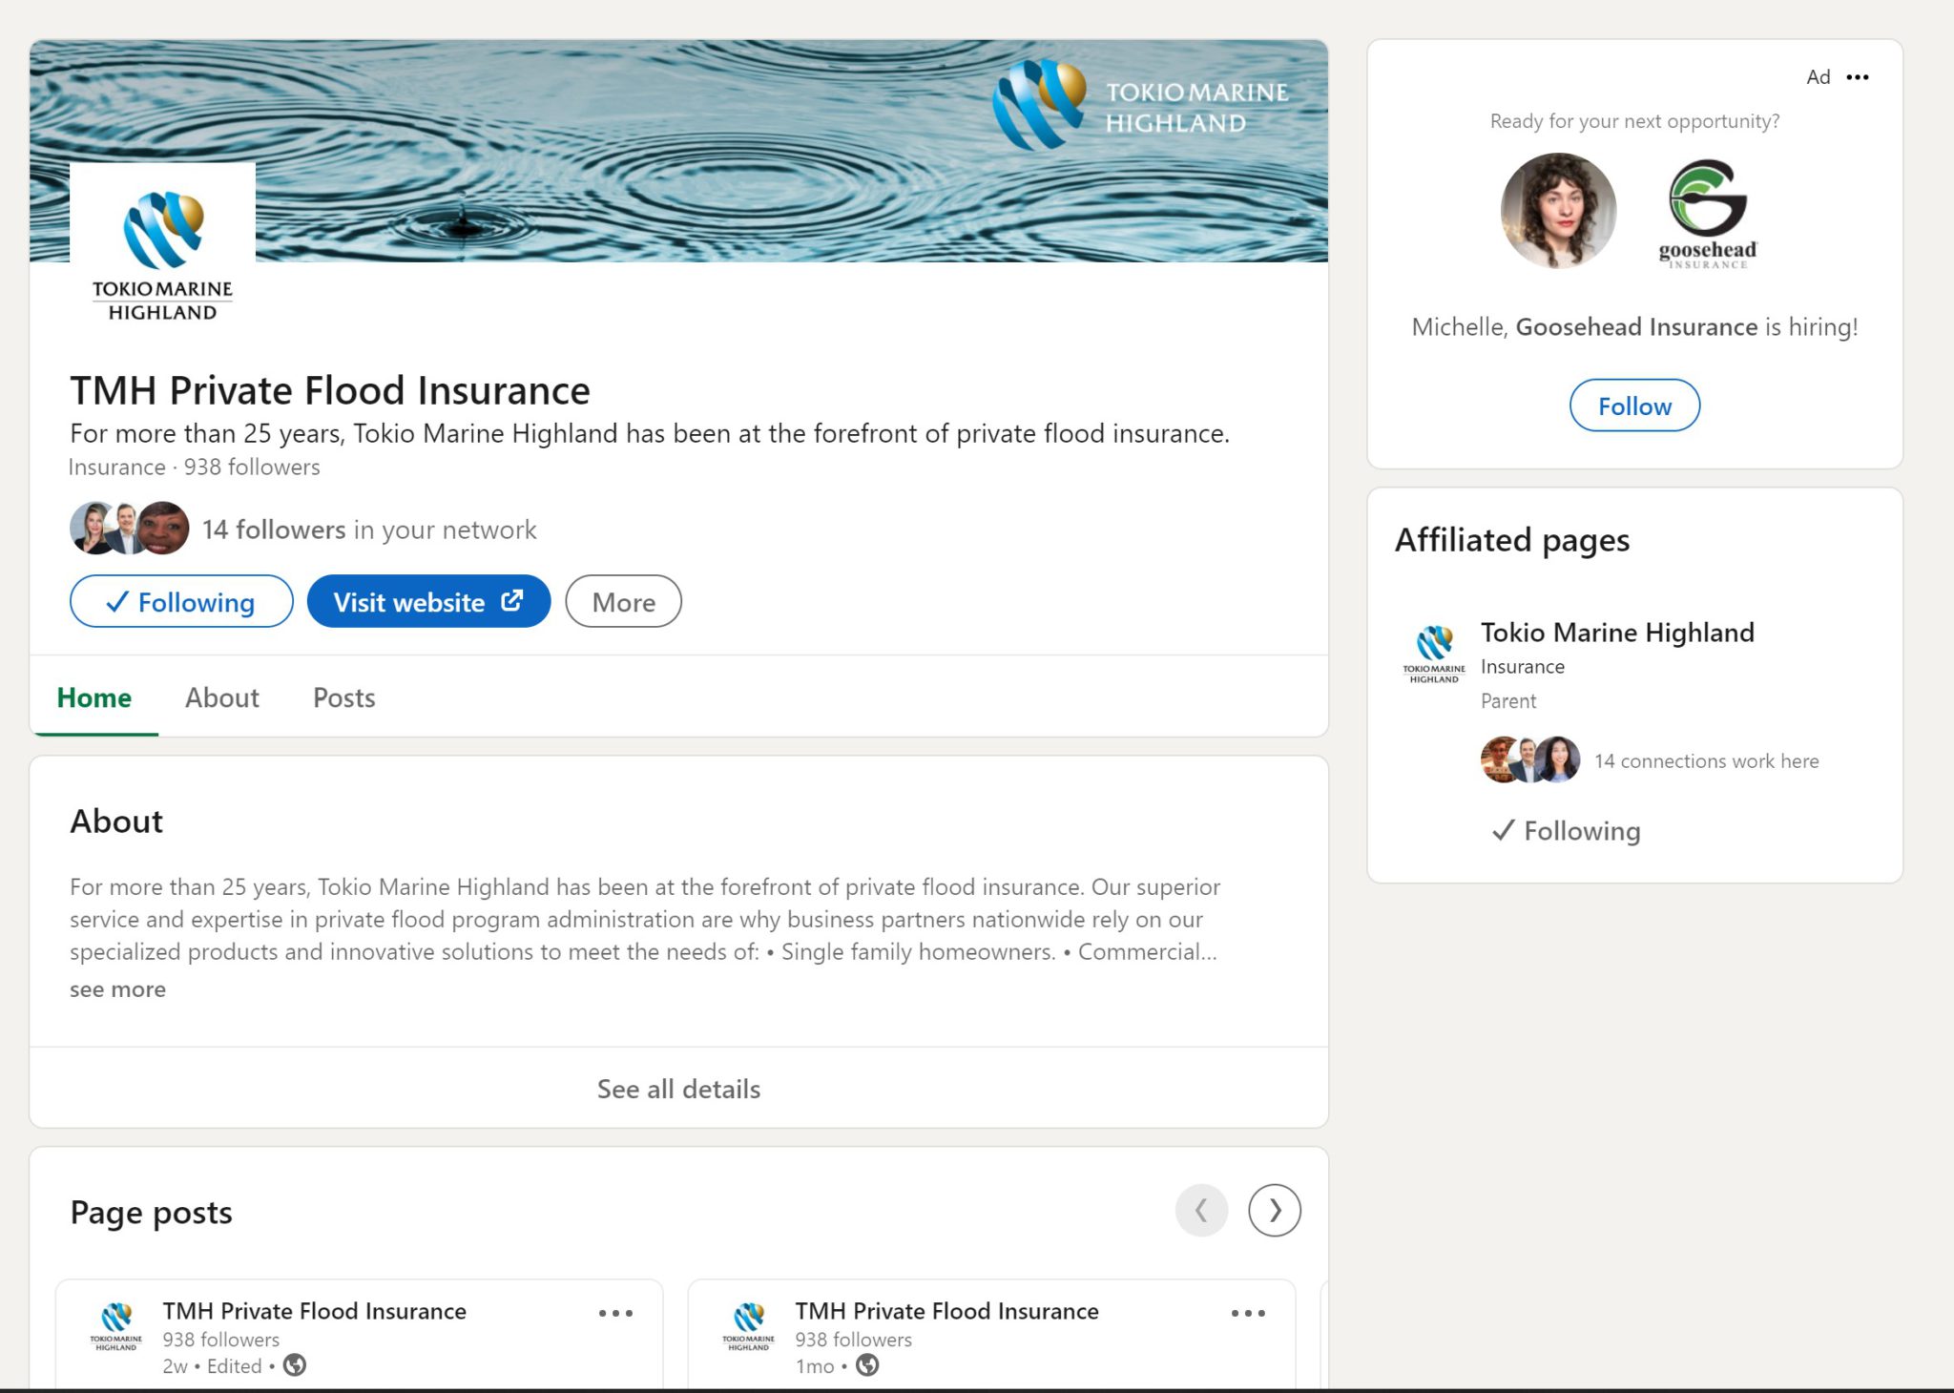This screenshot has width=1954, height=1393.
Task: Expand About text with see more
Action: coord(117,989)
